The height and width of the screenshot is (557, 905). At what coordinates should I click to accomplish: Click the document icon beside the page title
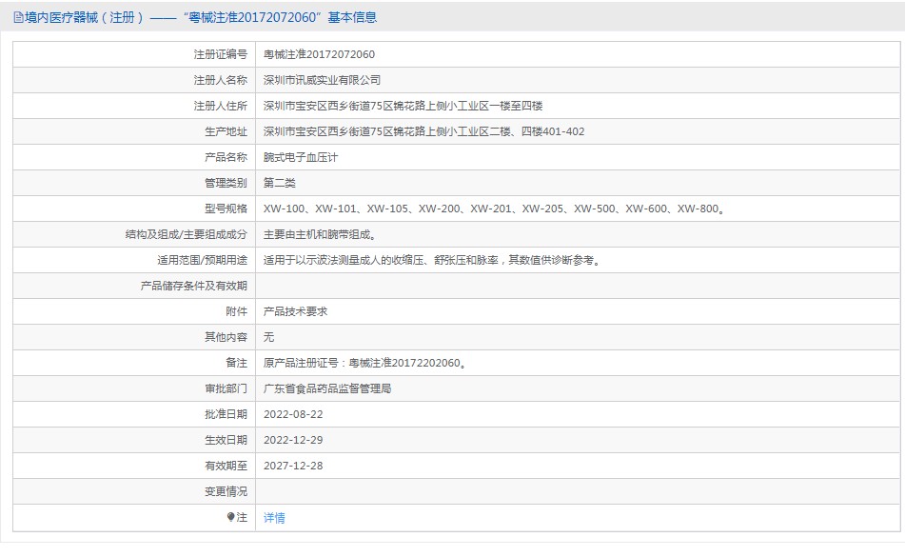tap(18, 18)
